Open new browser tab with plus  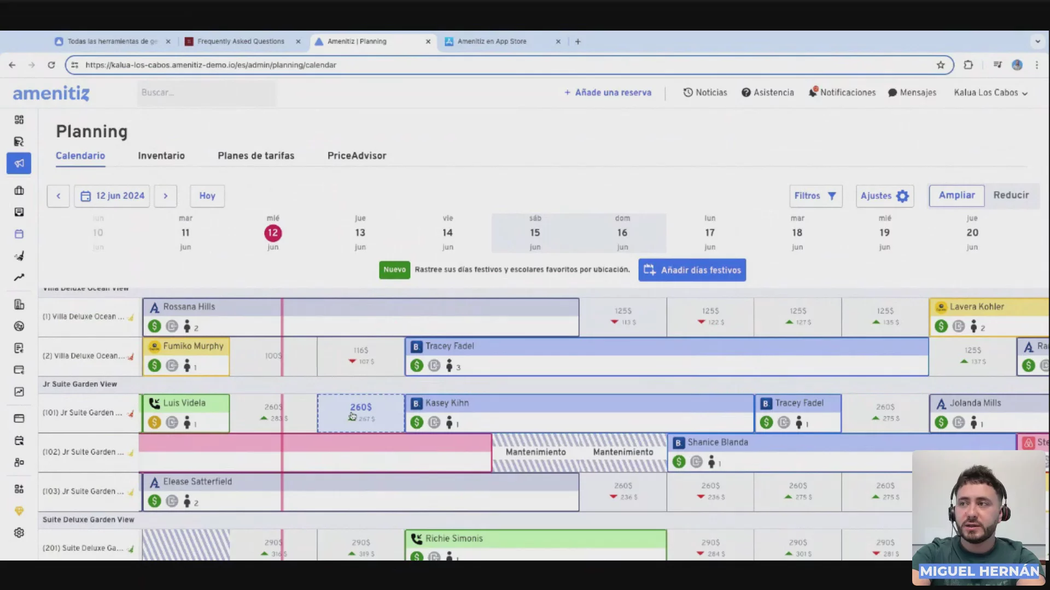coord(578,42)
